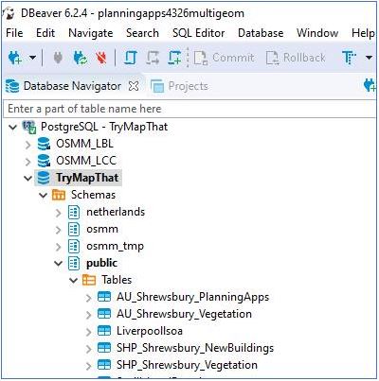The width and height of the screenshot is (379, 381).
Task: Collapse the Schemas folder
Action: (43, 196)
